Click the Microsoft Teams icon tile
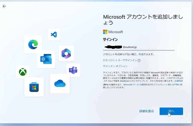Image resolution: width=193 pixels, height=126 pixels. pyautogui.click(x=73, y=70)
